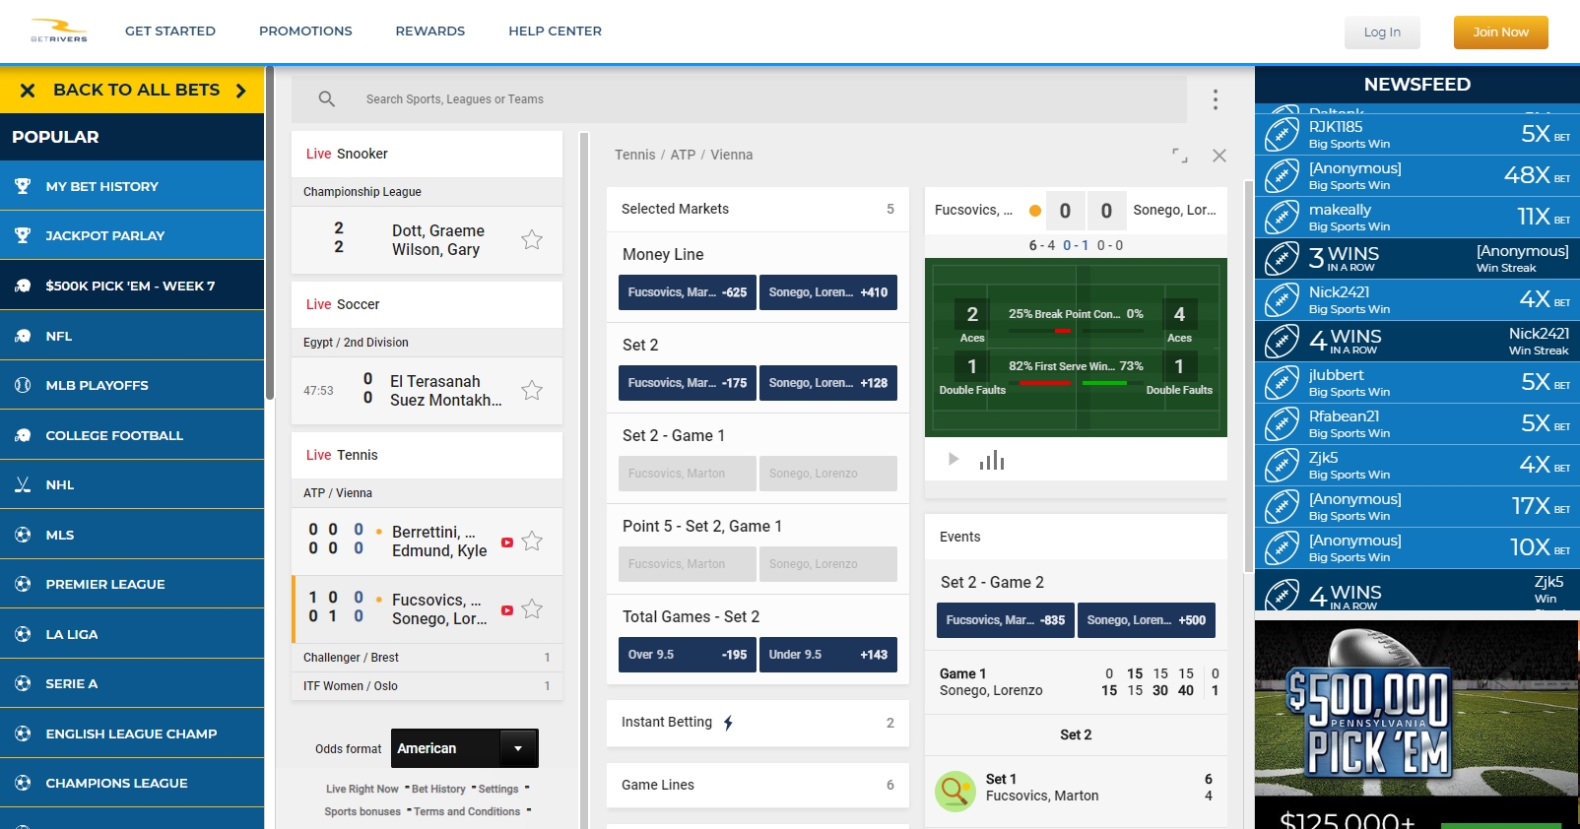Expand the Game Lines market section
The height and width of the screenshot is (829, 1580).
click(757, 785)
